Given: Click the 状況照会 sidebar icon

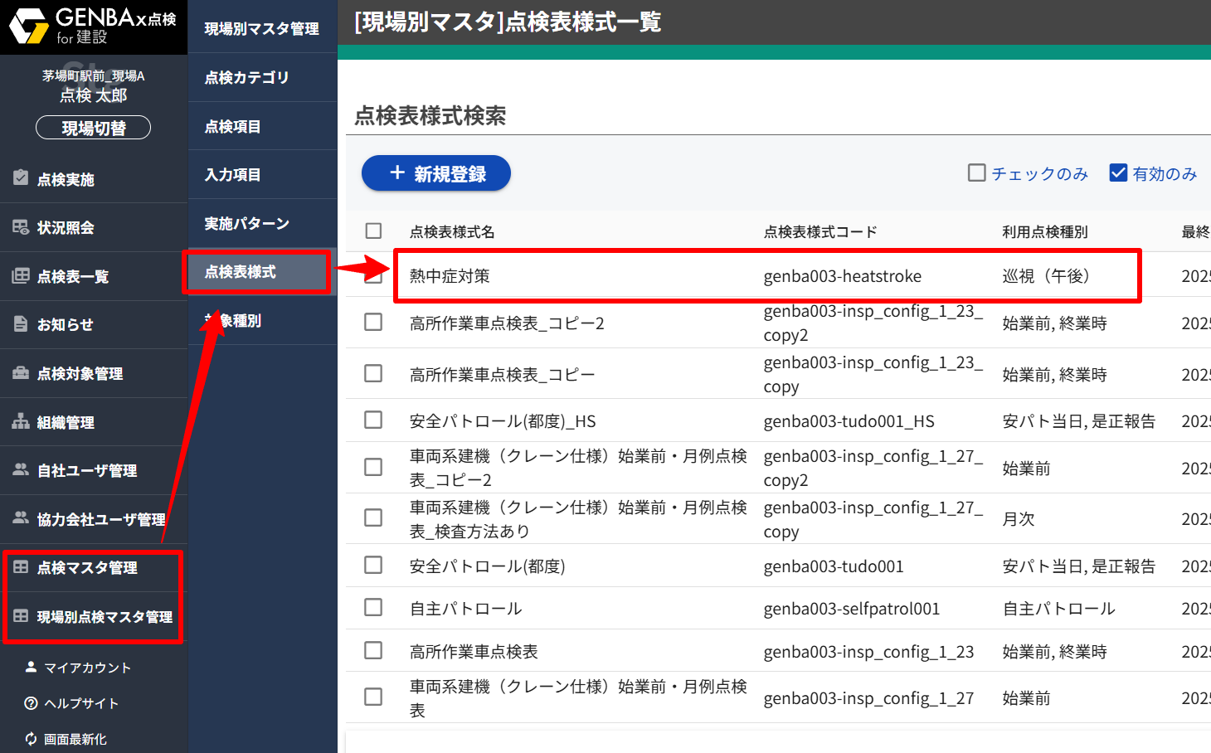Looking at the screenshot, I should (x=21, y=226).
